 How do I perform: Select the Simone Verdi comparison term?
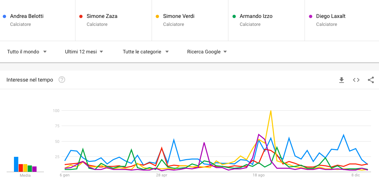[179, 16]
